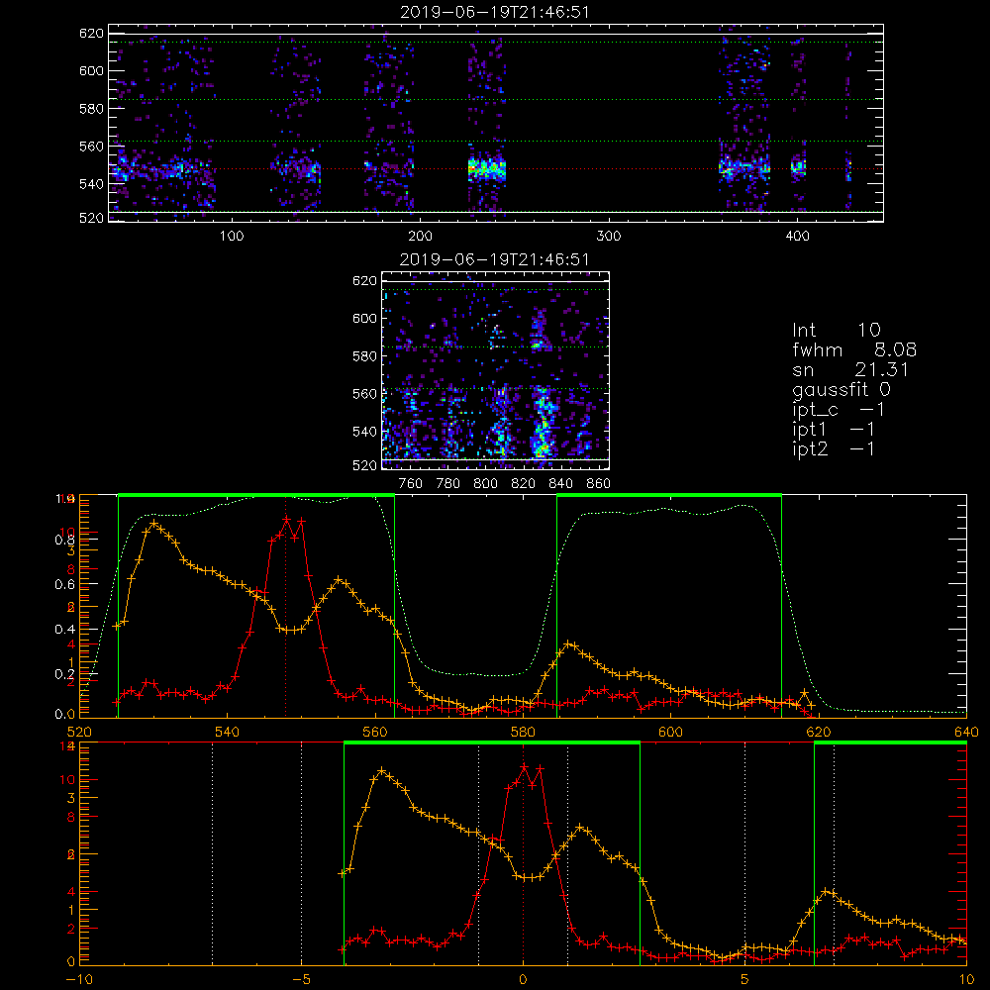This screenshot has width=990, height=990.
Task: Click x-axis label 540 of upper profile plot
Action: (227, 732)
